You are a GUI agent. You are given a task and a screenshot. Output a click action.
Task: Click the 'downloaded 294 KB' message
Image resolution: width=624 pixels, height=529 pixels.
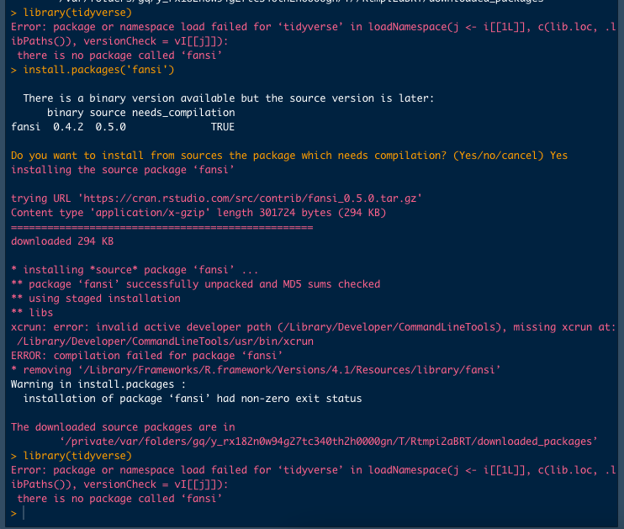tap(62, 241)
